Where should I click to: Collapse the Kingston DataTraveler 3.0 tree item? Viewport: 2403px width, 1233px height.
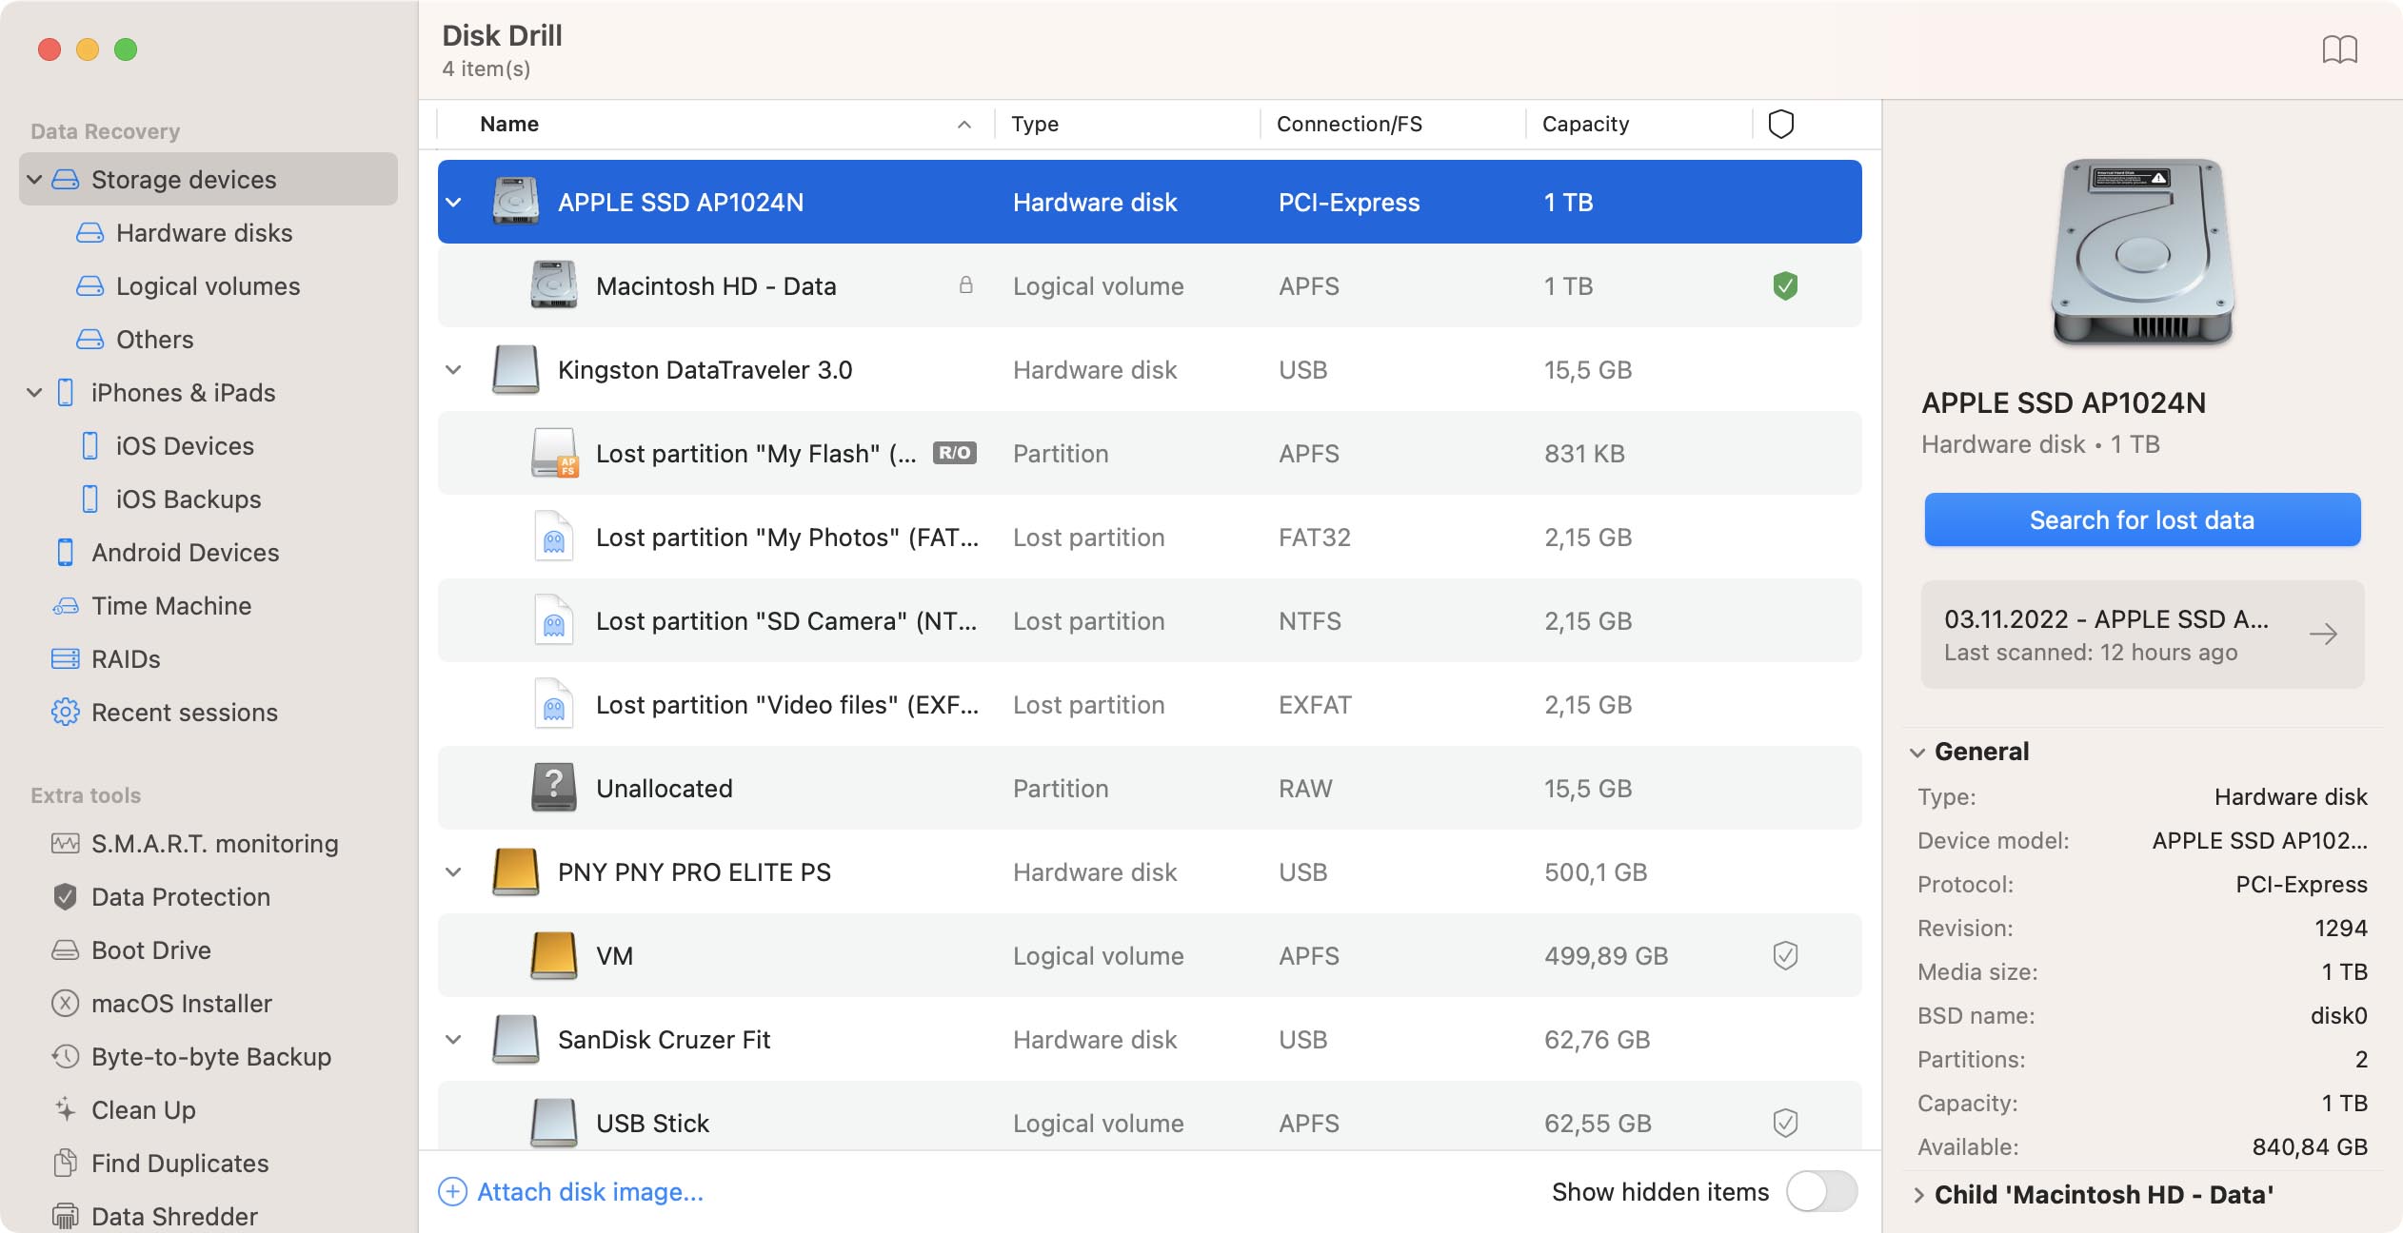451,368
